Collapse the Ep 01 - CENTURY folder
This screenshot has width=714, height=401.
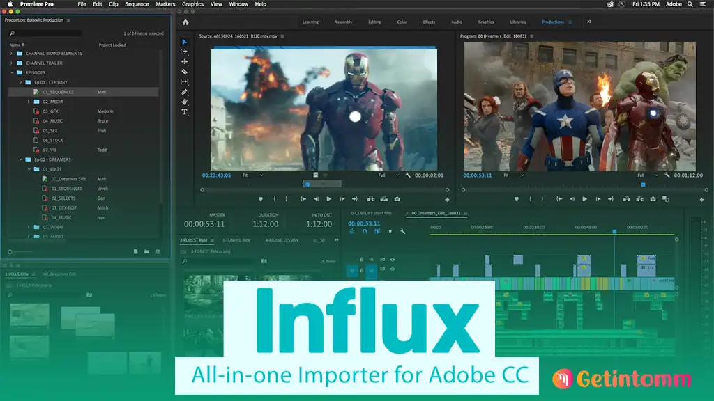(20, 82)
